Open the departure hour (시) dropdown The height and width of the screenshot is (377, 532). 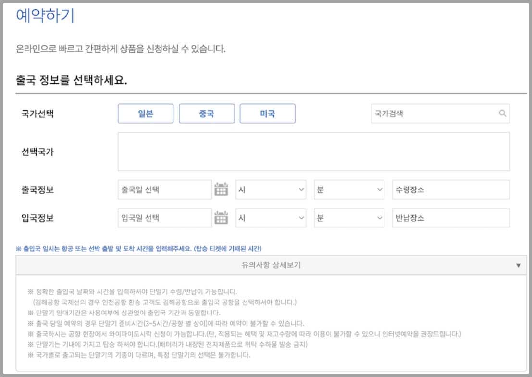point(269,189)
